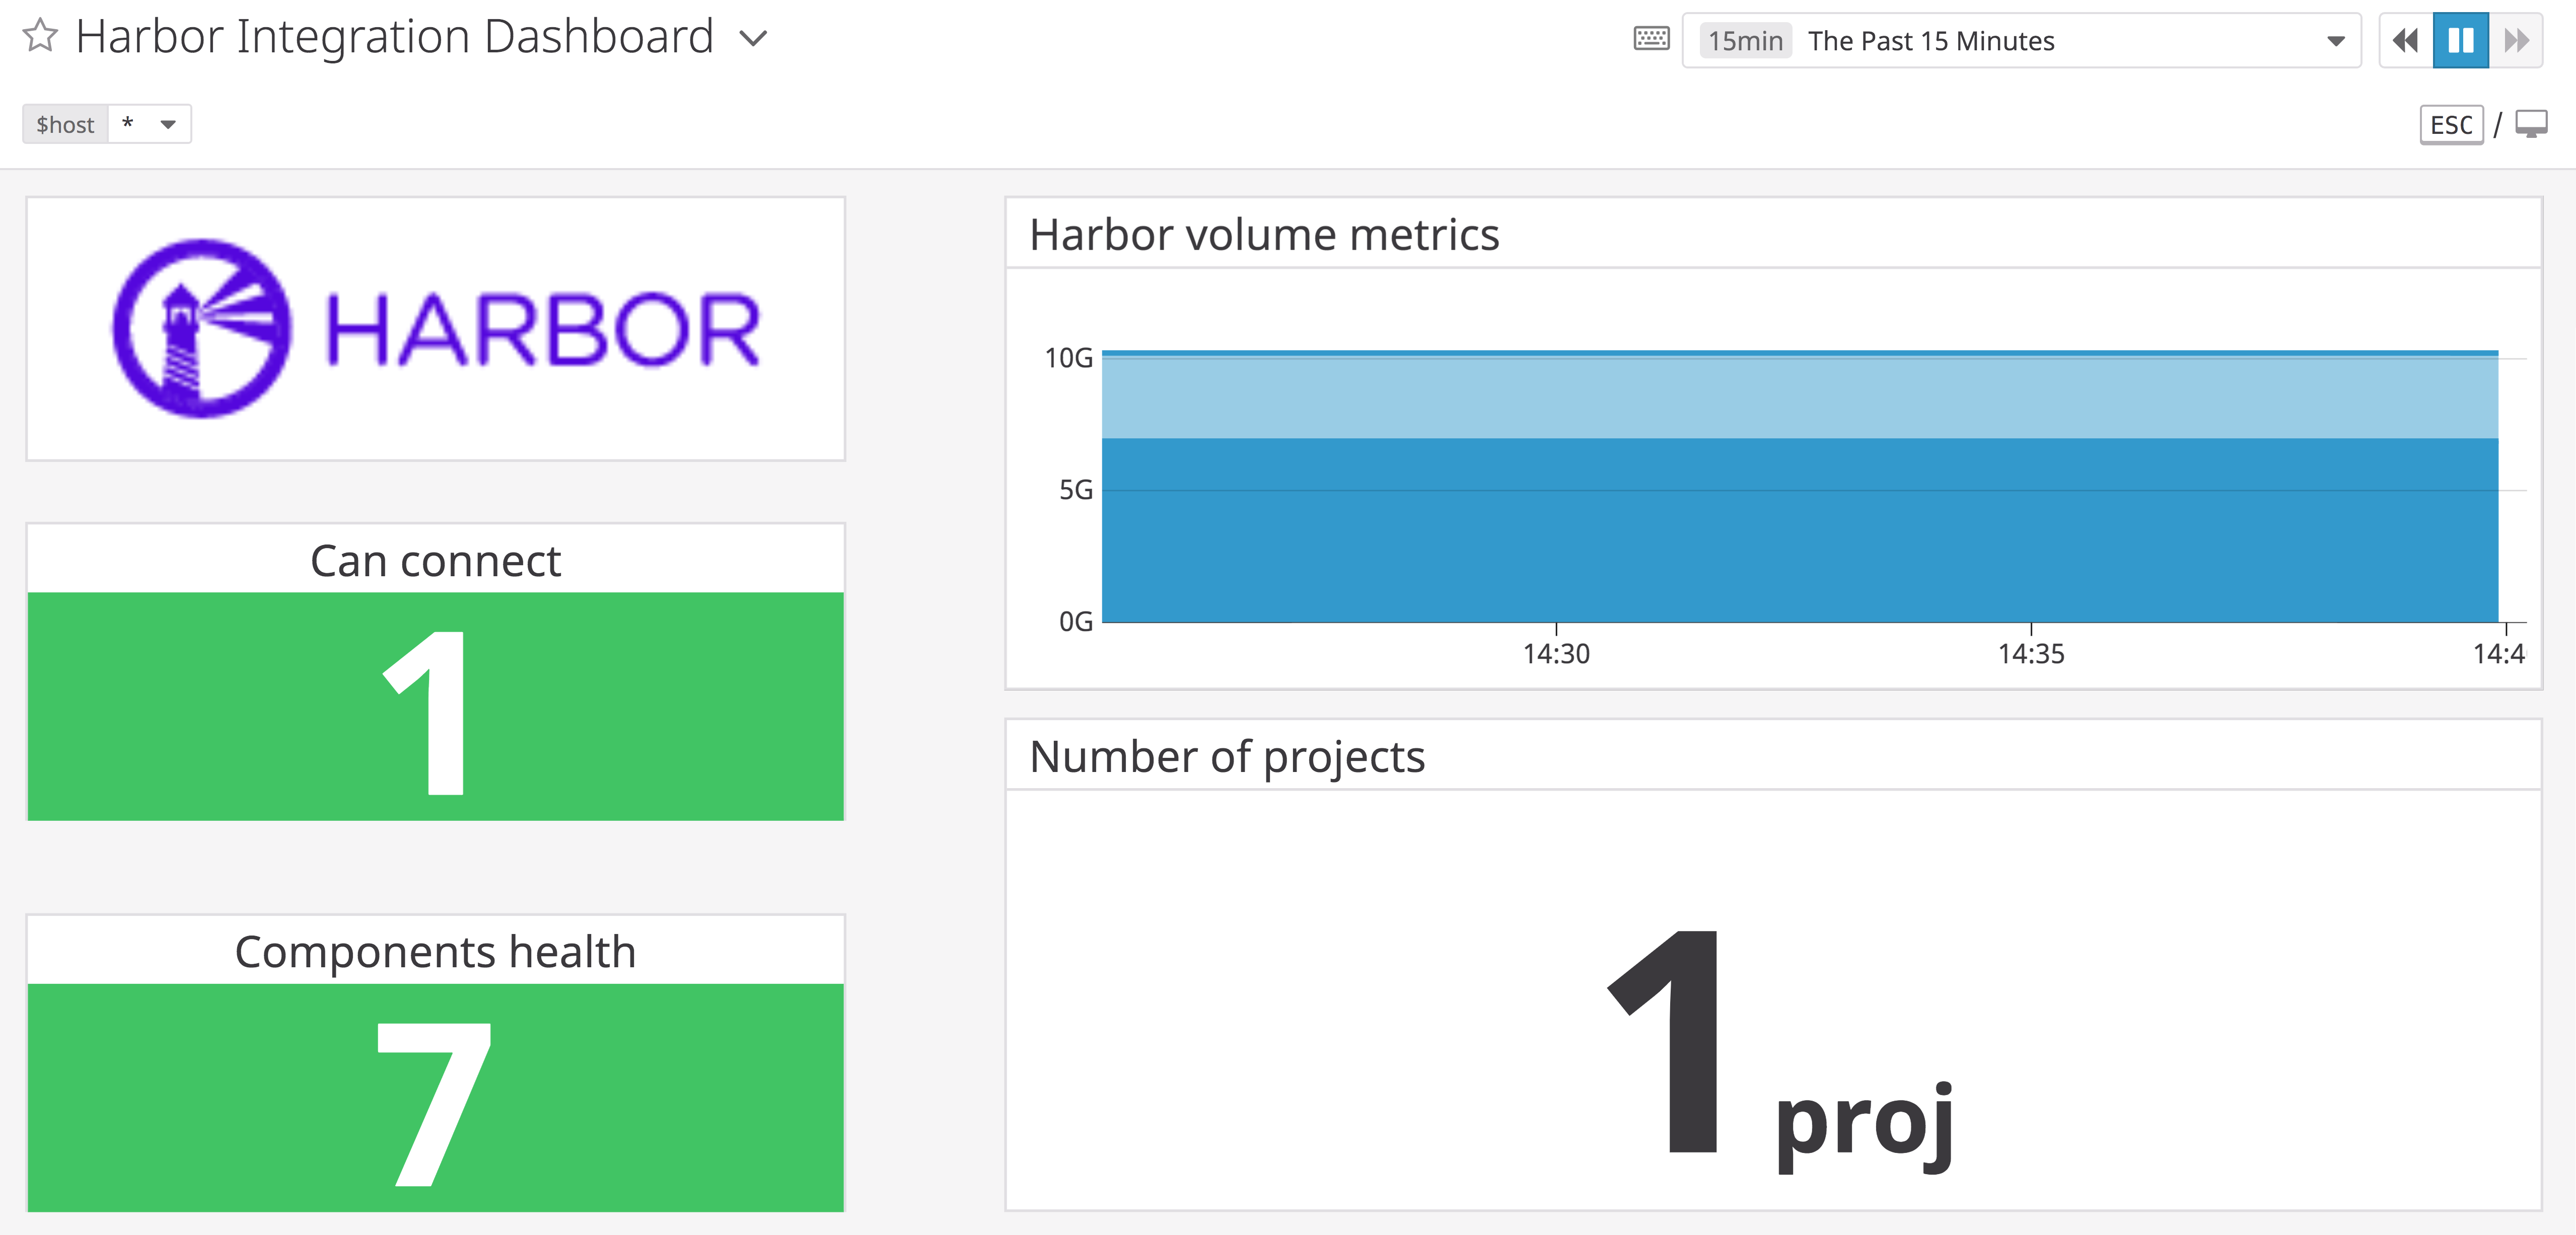Click the Harbor volume metrics title
2576x1235 pixels.
tap(1263, 235)
